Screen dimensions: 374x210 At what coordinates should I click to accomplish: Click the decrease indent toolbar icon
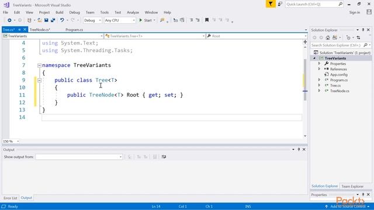(175, 20)
